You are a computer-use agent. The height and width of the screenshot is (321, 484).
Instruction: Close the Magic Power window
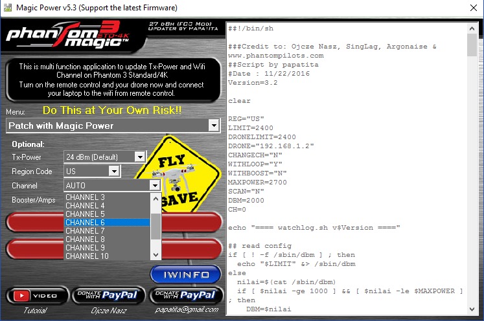[474, 8]
